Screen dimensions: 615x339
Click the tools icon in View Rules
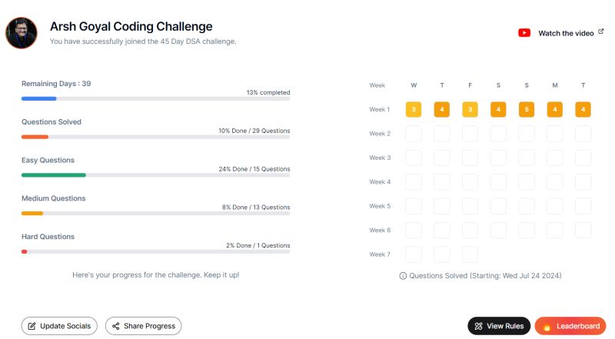(478, 326)
